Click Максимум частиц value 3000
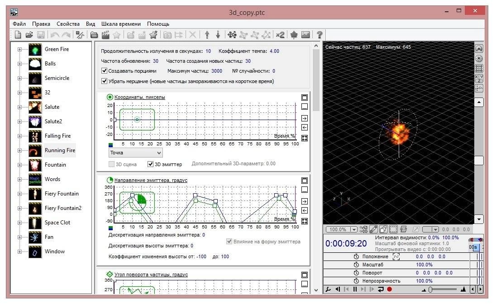The height and width of the screenshot is (307, 496). 217,71
